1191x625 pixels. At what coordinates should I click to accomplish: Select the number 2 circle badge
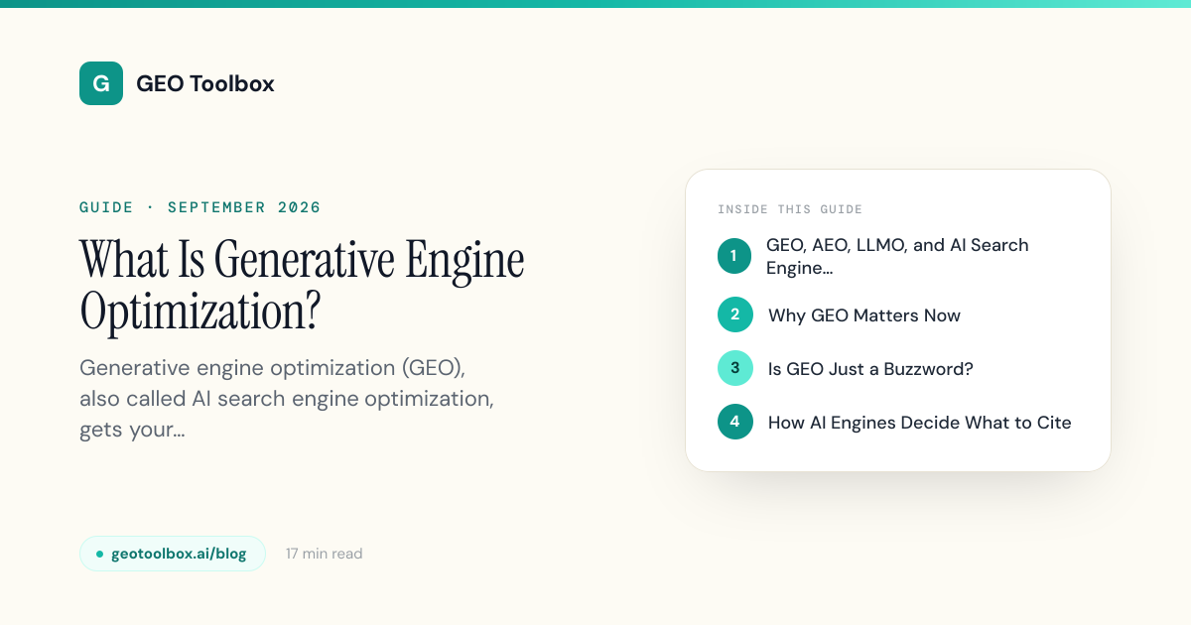point(734,315)
